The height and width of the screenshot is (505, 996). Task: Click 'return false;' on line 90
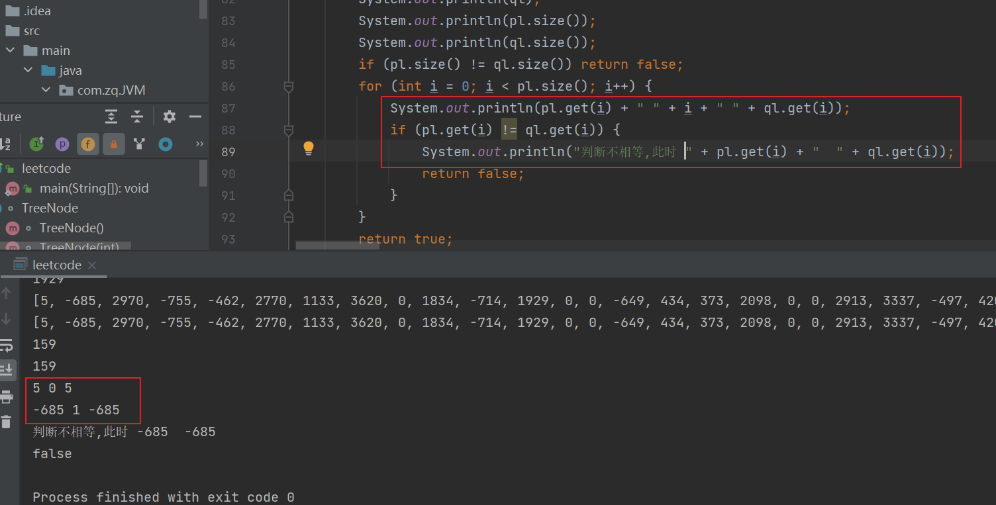pos(473,173)
